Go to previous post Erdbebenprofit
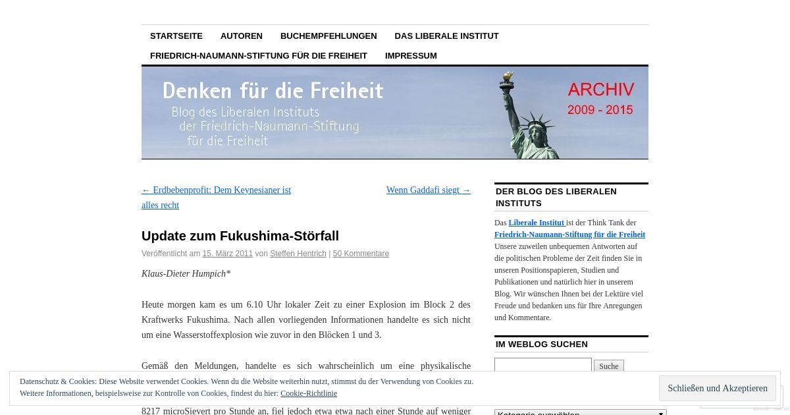Viewport: 790px width, 415px height. click(216, 198)
